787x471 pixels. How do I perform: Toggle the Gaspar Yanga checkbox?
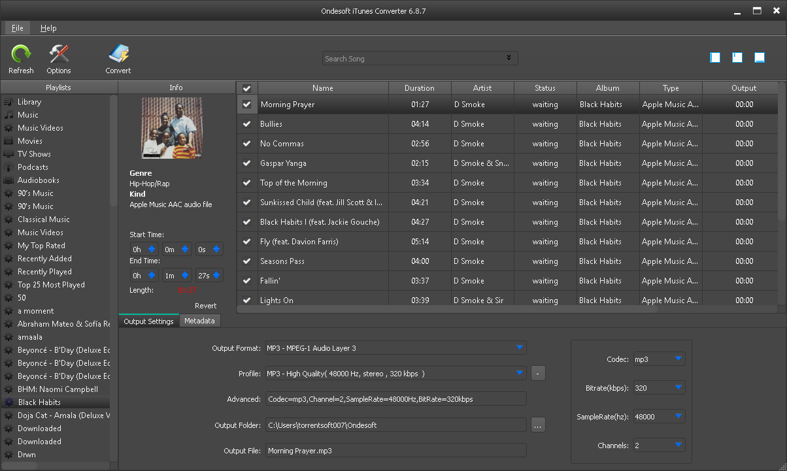(246, 163)
